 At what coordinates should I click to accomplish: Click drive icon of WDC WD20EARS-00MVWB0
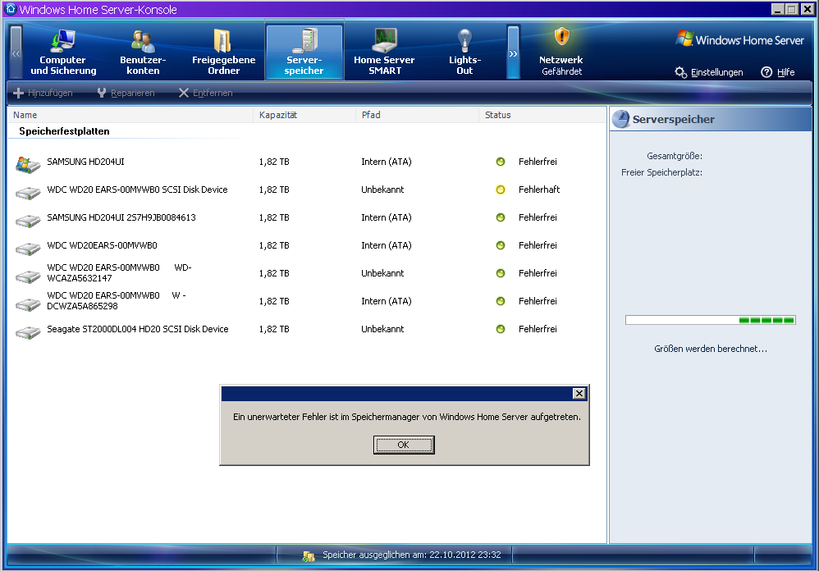28,249
